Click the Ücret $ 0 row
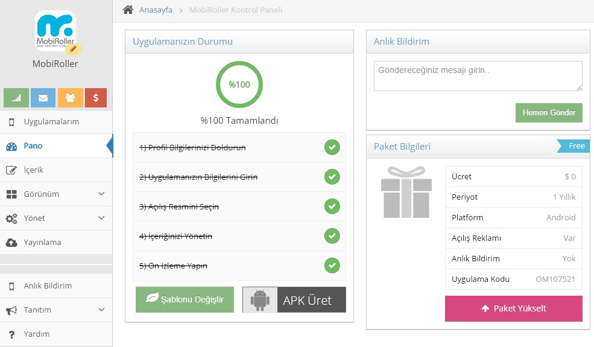The image size is (594, 347). (514, 177)
